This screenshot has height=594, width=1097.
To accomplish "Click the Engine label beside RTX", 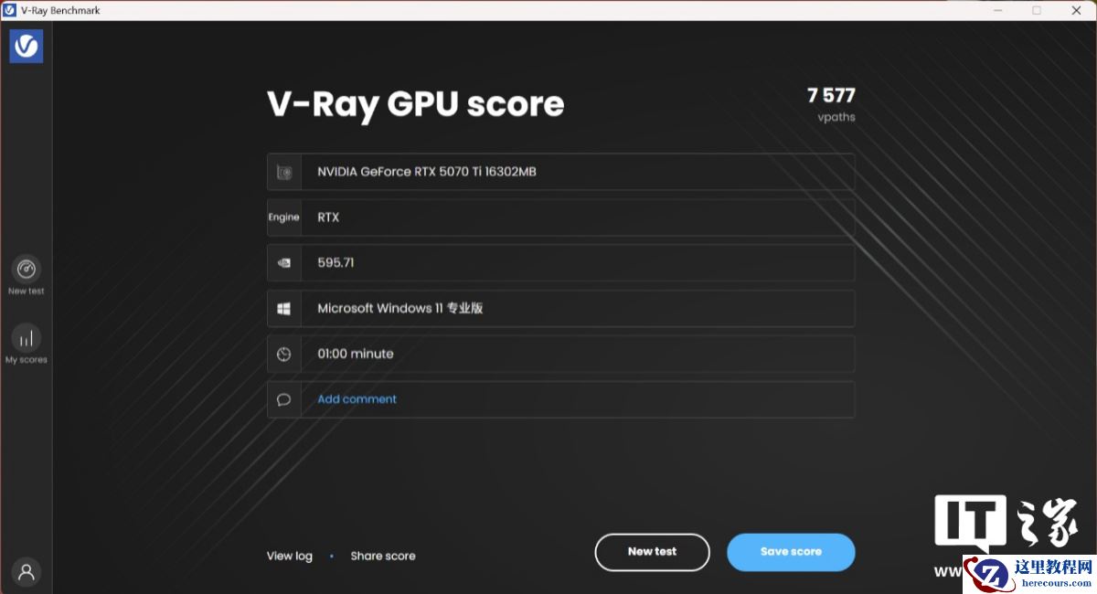I will pos(283,217).
